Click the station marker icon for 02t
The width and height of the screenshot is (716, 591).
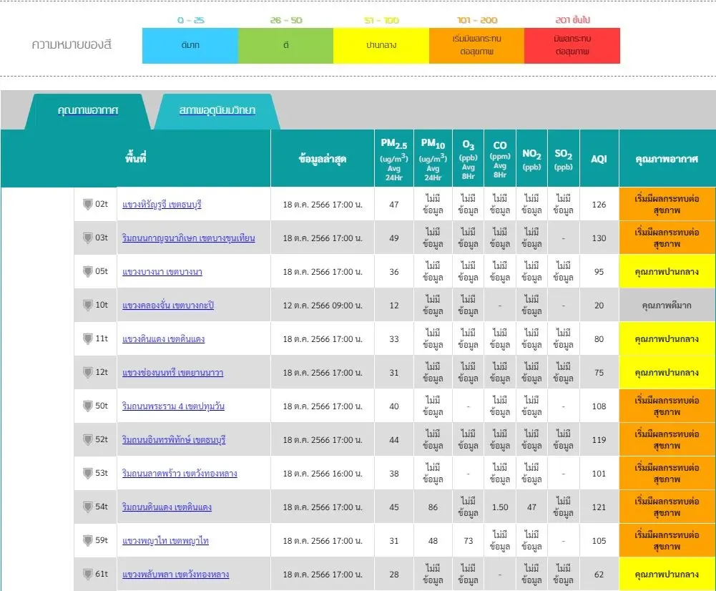pos(88,204)
